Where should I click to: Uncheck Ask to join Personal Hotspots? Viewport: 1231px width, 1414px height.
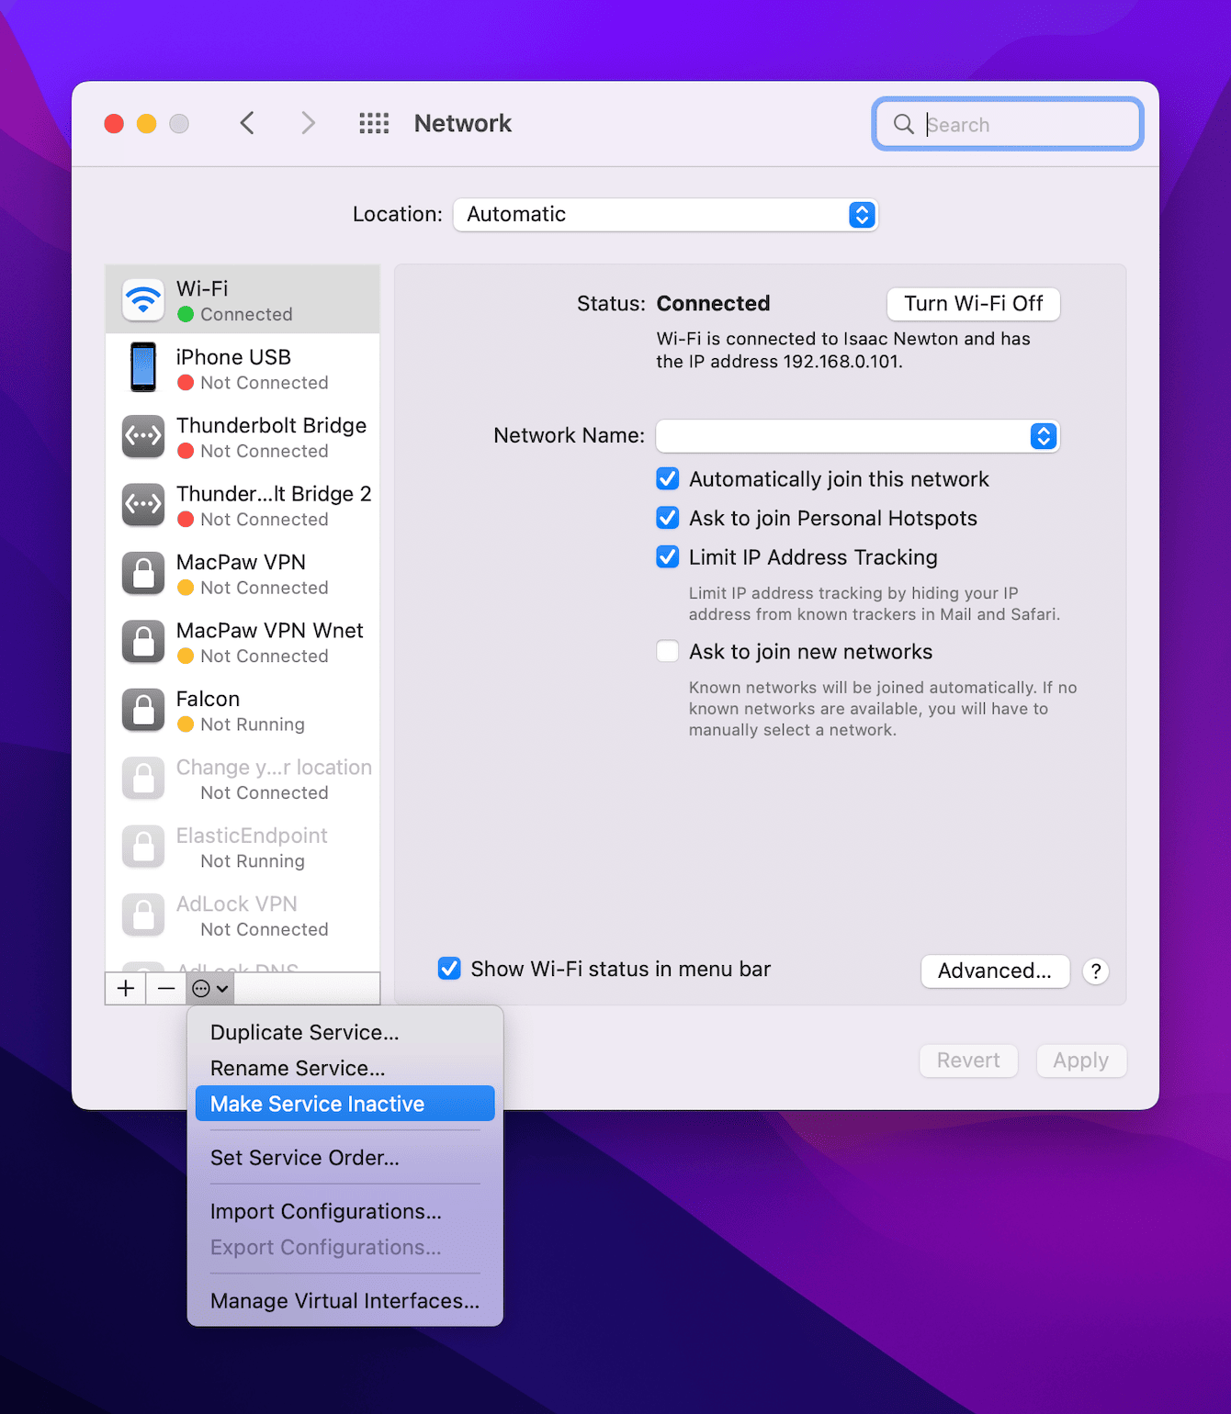[x=667, y=518]
